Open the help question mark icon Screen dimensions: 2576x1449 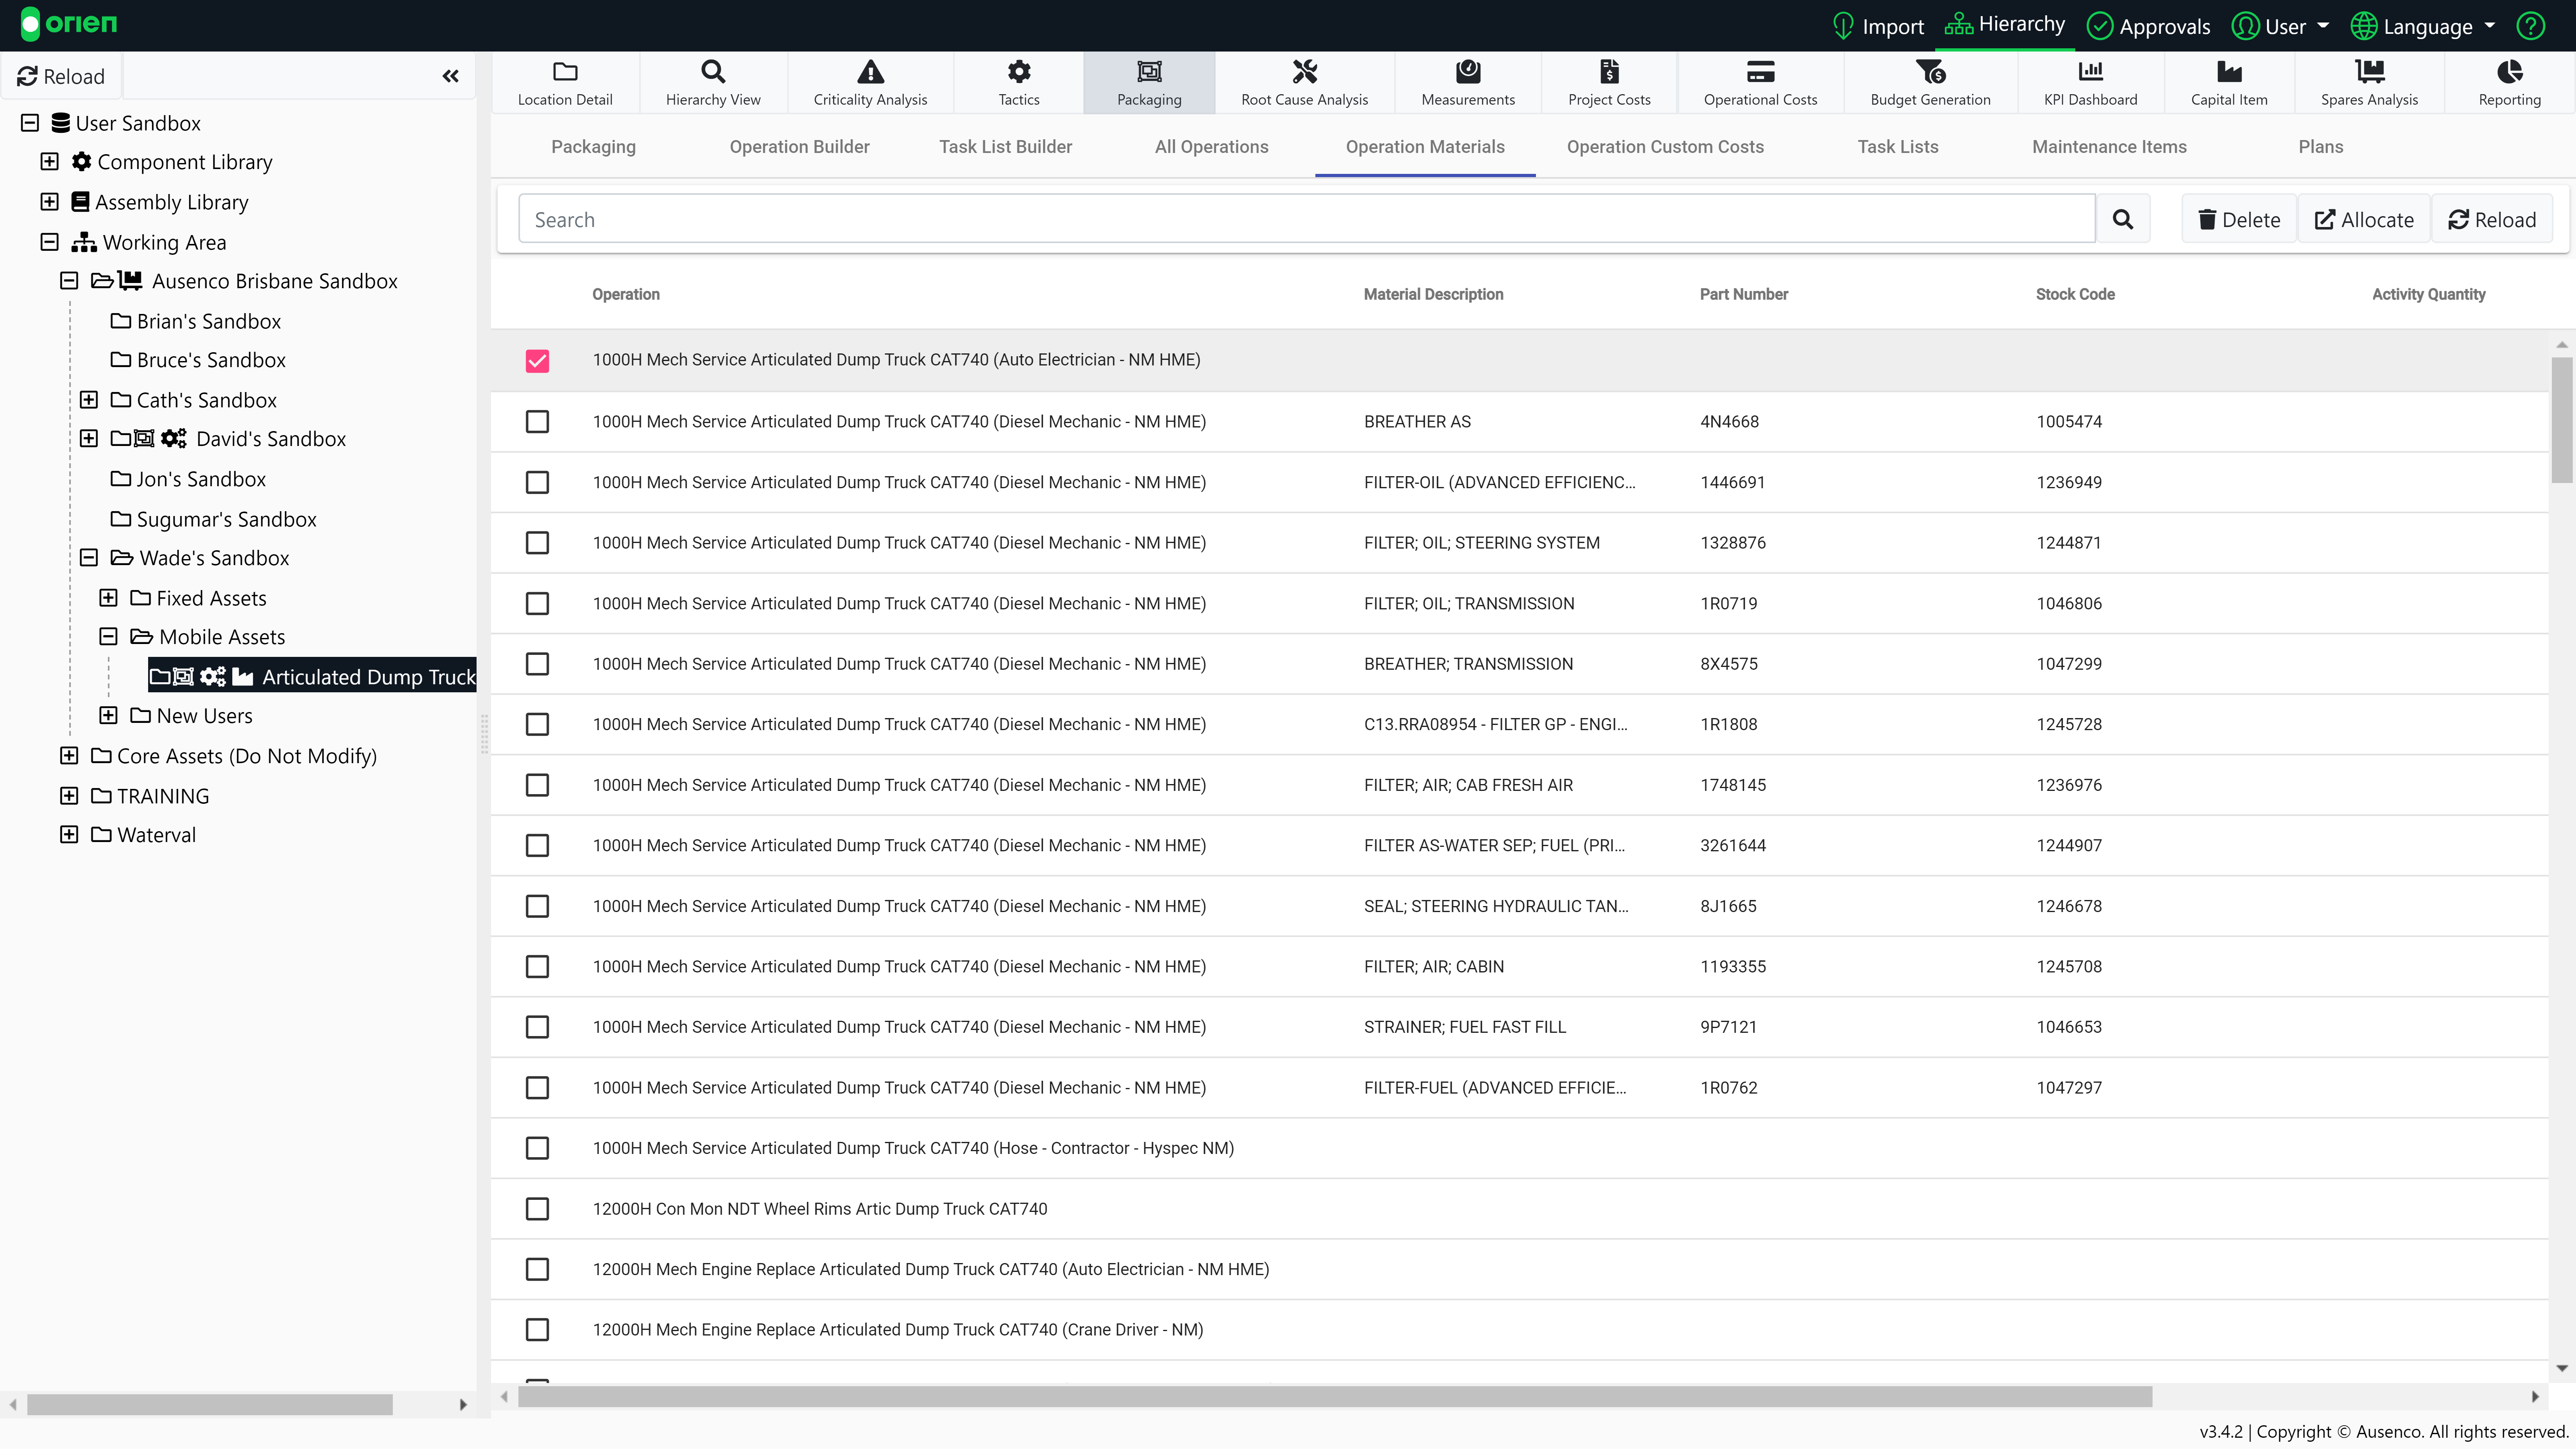(2530, 26)
